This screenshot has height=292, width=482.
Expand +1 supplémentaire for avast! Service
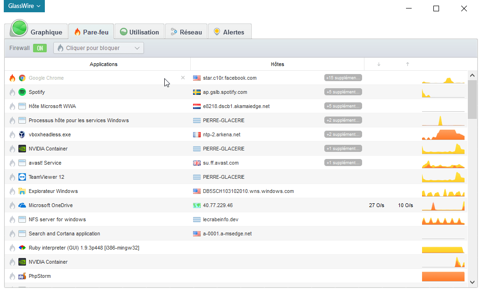tap(343, 163)
